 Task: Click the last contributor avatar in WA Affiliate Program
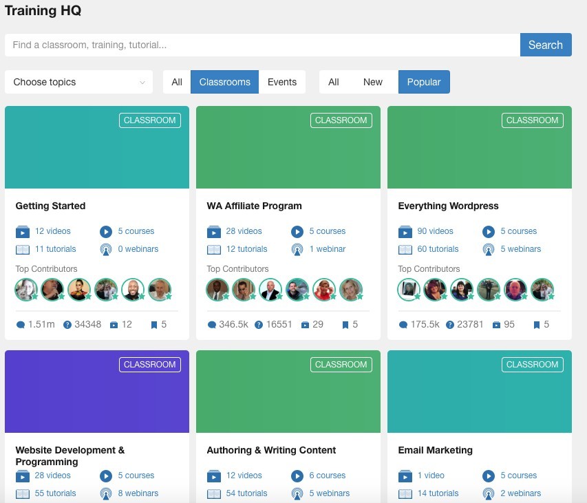tap(351, 290)
